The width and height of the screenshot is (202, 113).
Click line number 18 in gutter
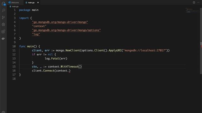tap(14, 79)
